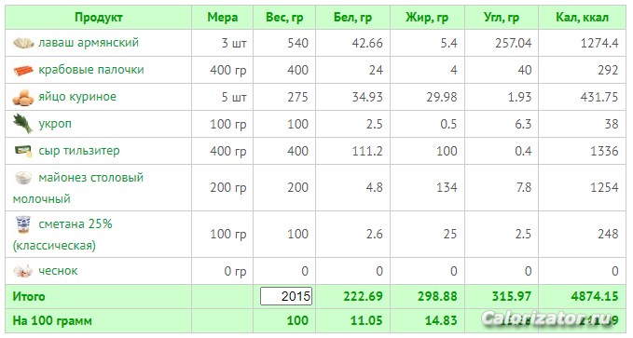This screenshot has height=338, width=633.
Task: Open the лаваш армянский product link
Action: (89, 42)
